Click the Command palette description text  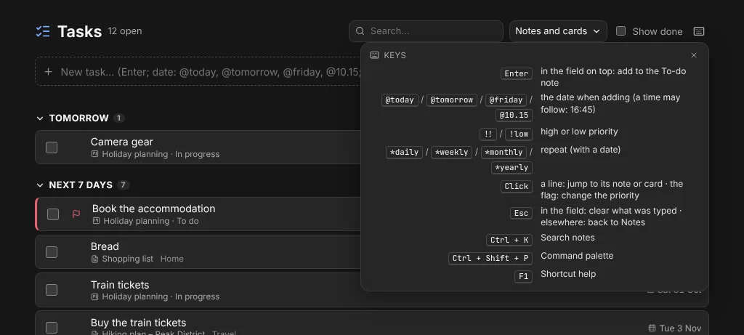pyautogui.click(x=577, y=256)
